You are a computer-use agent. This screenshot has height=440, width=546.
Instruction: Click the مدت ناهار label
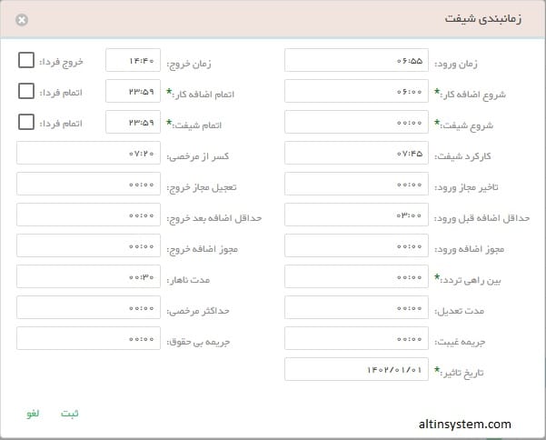tap(188, 280)
